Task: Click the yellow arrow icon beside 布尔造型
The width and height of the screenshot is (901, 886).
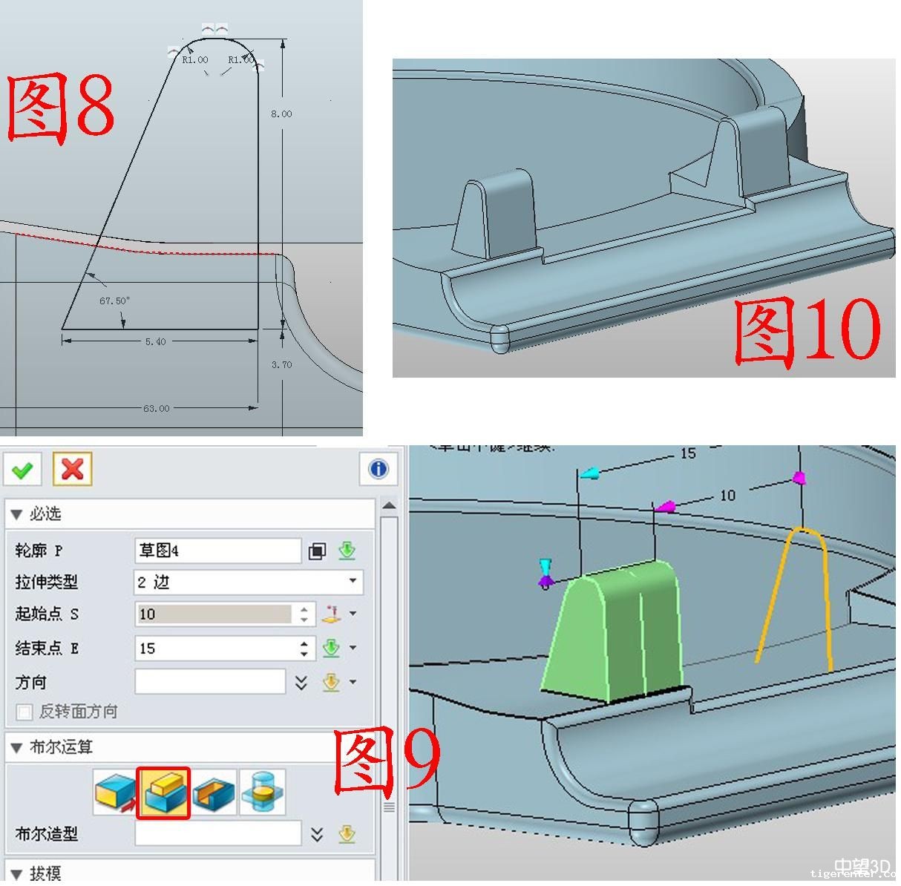Action: click(x=346, y=834)
